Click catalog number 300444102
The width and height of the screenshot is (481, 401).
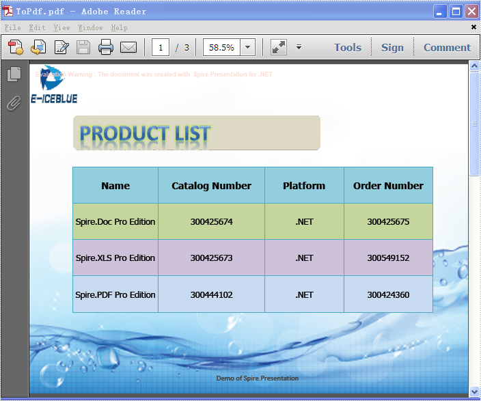click(x=211, y=294)
